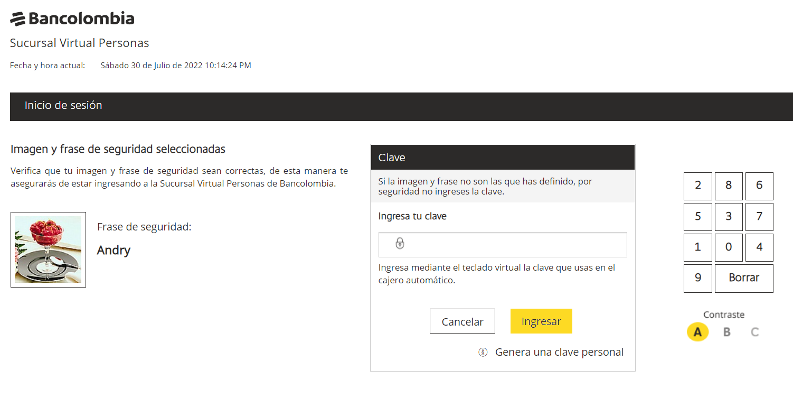The image size is (793, 398).
Task: Switch to contrast option C
Action: [755, 332]
